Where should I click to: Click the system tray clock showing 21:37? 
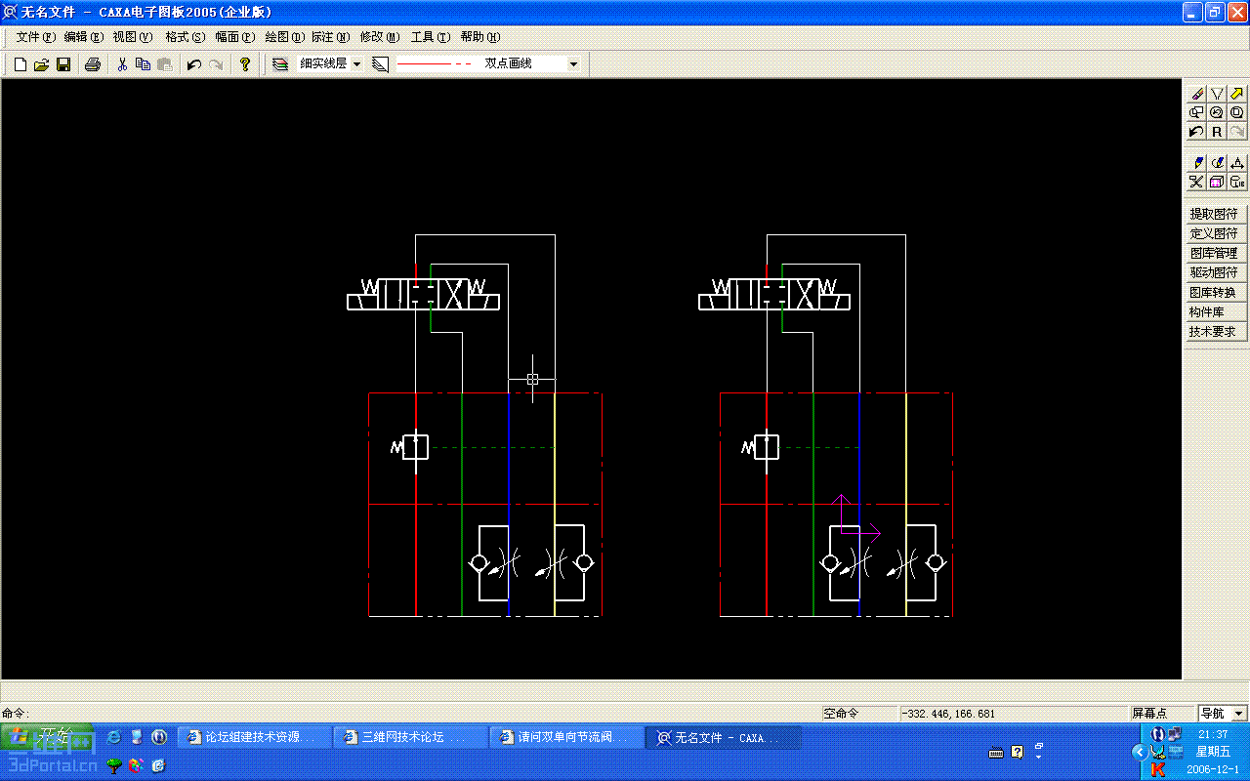(x=1213, y=734)
